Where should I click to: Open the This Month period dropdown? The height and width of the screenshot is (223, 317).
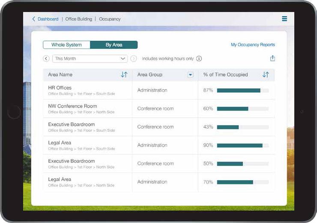pos(90,59)
